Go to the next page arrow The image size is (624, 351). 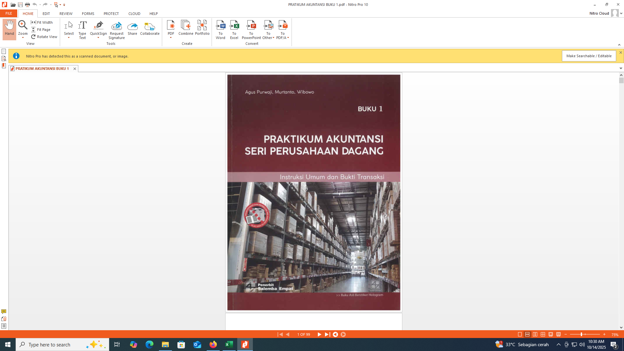point(319,334)
